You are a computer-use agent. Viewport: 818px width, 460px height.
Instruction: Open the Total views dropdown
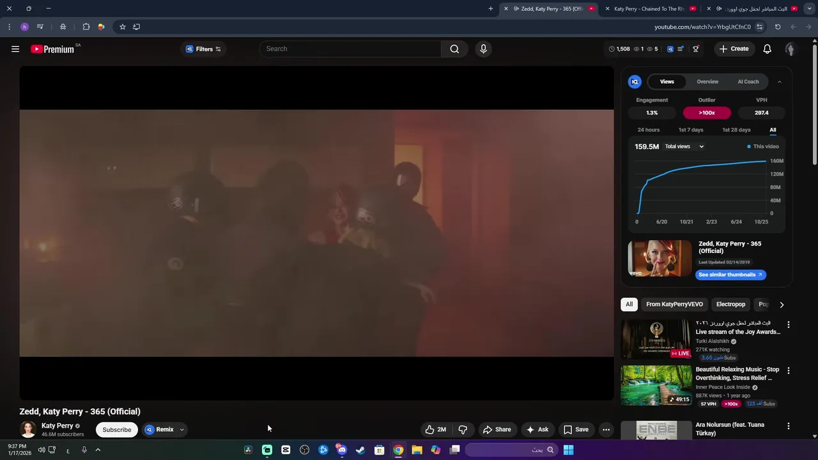click(684, 147)
